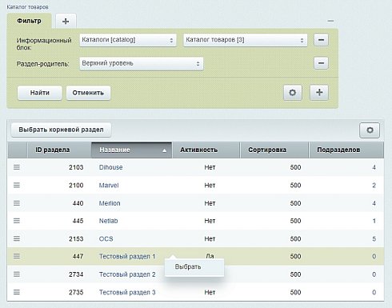Open Тестовый раздел 1 link
The width and height of the screenshot is (392, 308).
[x=127, y=256]
